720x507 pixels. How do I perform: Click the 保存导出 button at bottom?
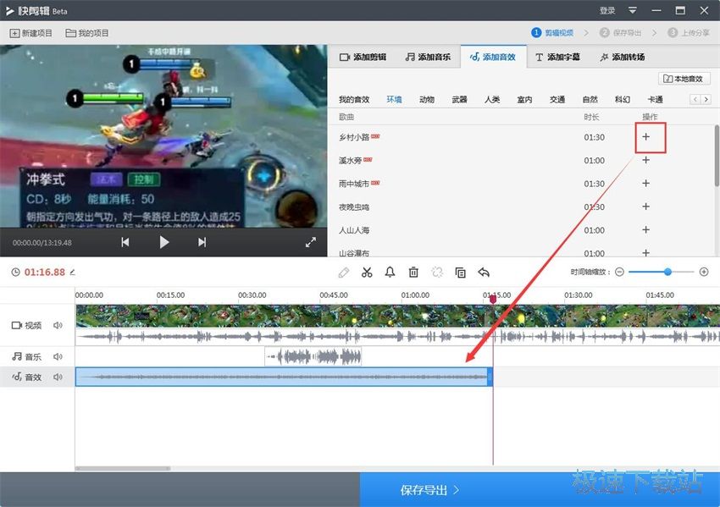coord(540,489)
